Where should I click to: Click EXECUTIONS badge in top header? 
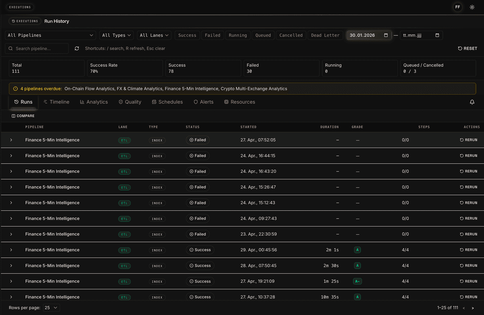tap(20, 7)
